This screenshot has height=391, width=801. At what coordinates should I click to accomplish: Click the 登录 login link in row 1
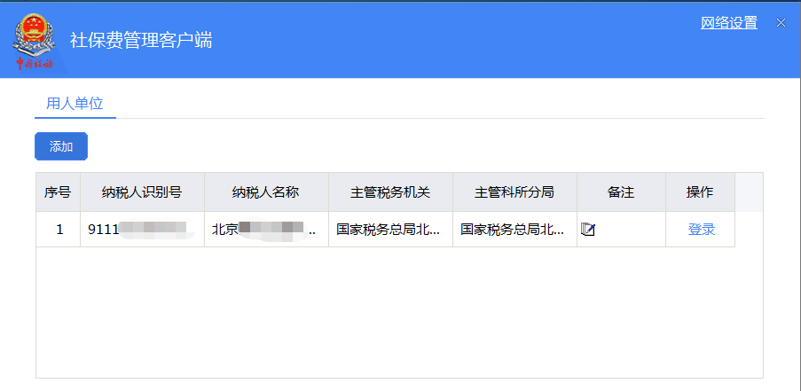click(x=702, y=230)
